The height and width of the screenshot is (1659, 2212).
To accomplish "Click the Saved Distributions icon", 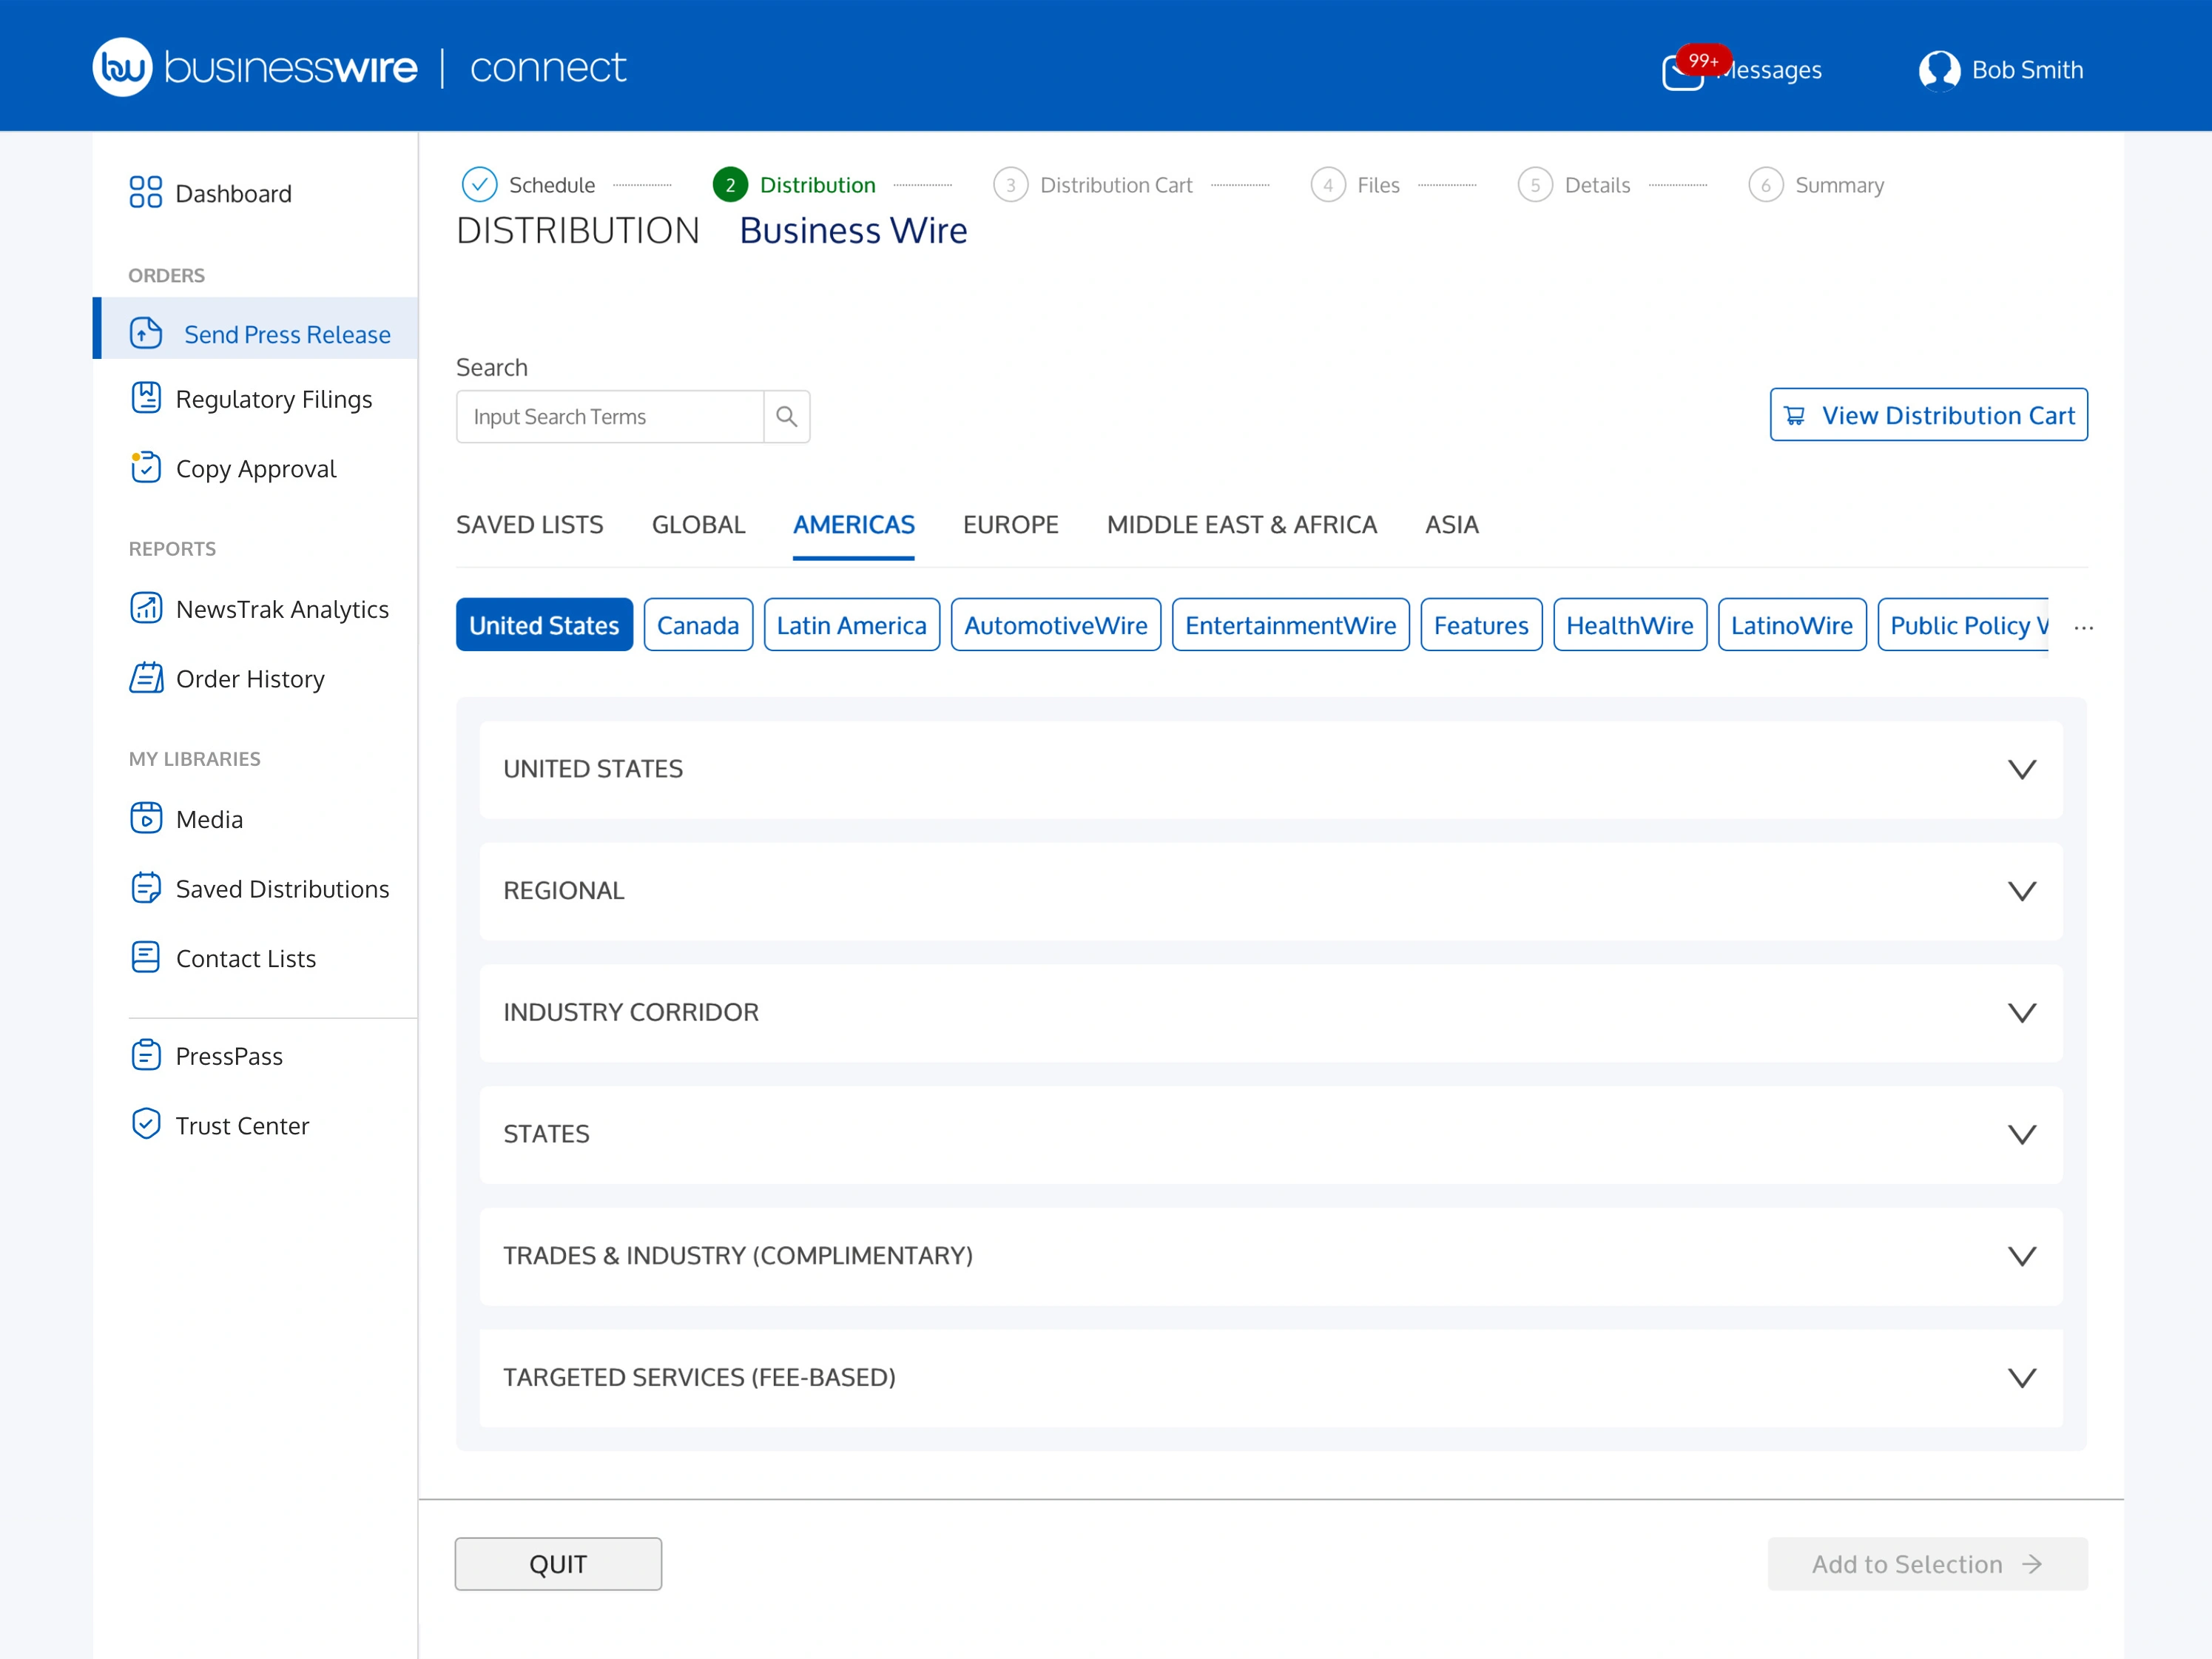I will pos(146,888).
